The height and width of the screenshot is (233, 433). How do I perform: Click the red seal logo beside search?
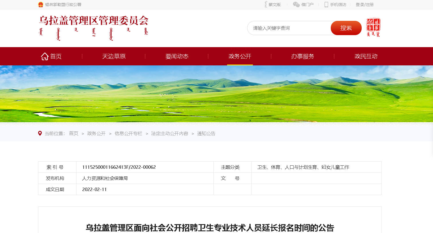coord(373,27)
